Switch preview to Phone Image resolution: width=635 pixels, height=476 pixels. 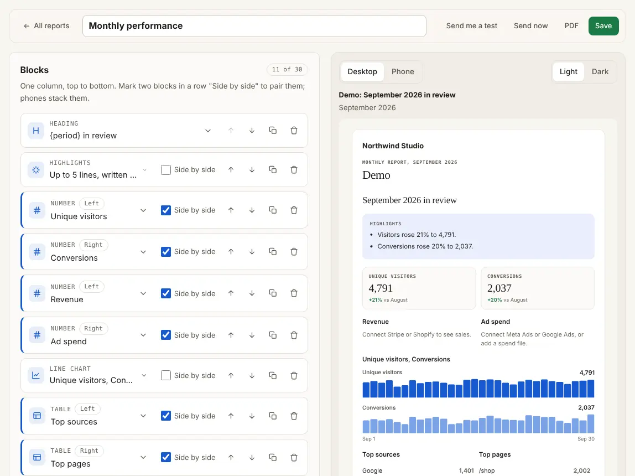[x=403, y=72]
